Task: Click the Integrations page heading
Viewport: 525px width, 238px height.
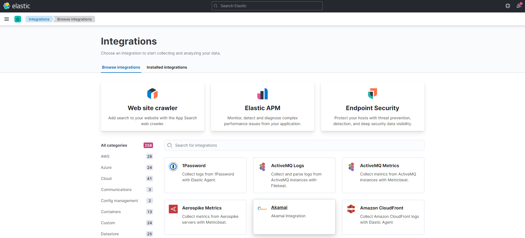Action: pyautogui.click(x=129, y=41)
